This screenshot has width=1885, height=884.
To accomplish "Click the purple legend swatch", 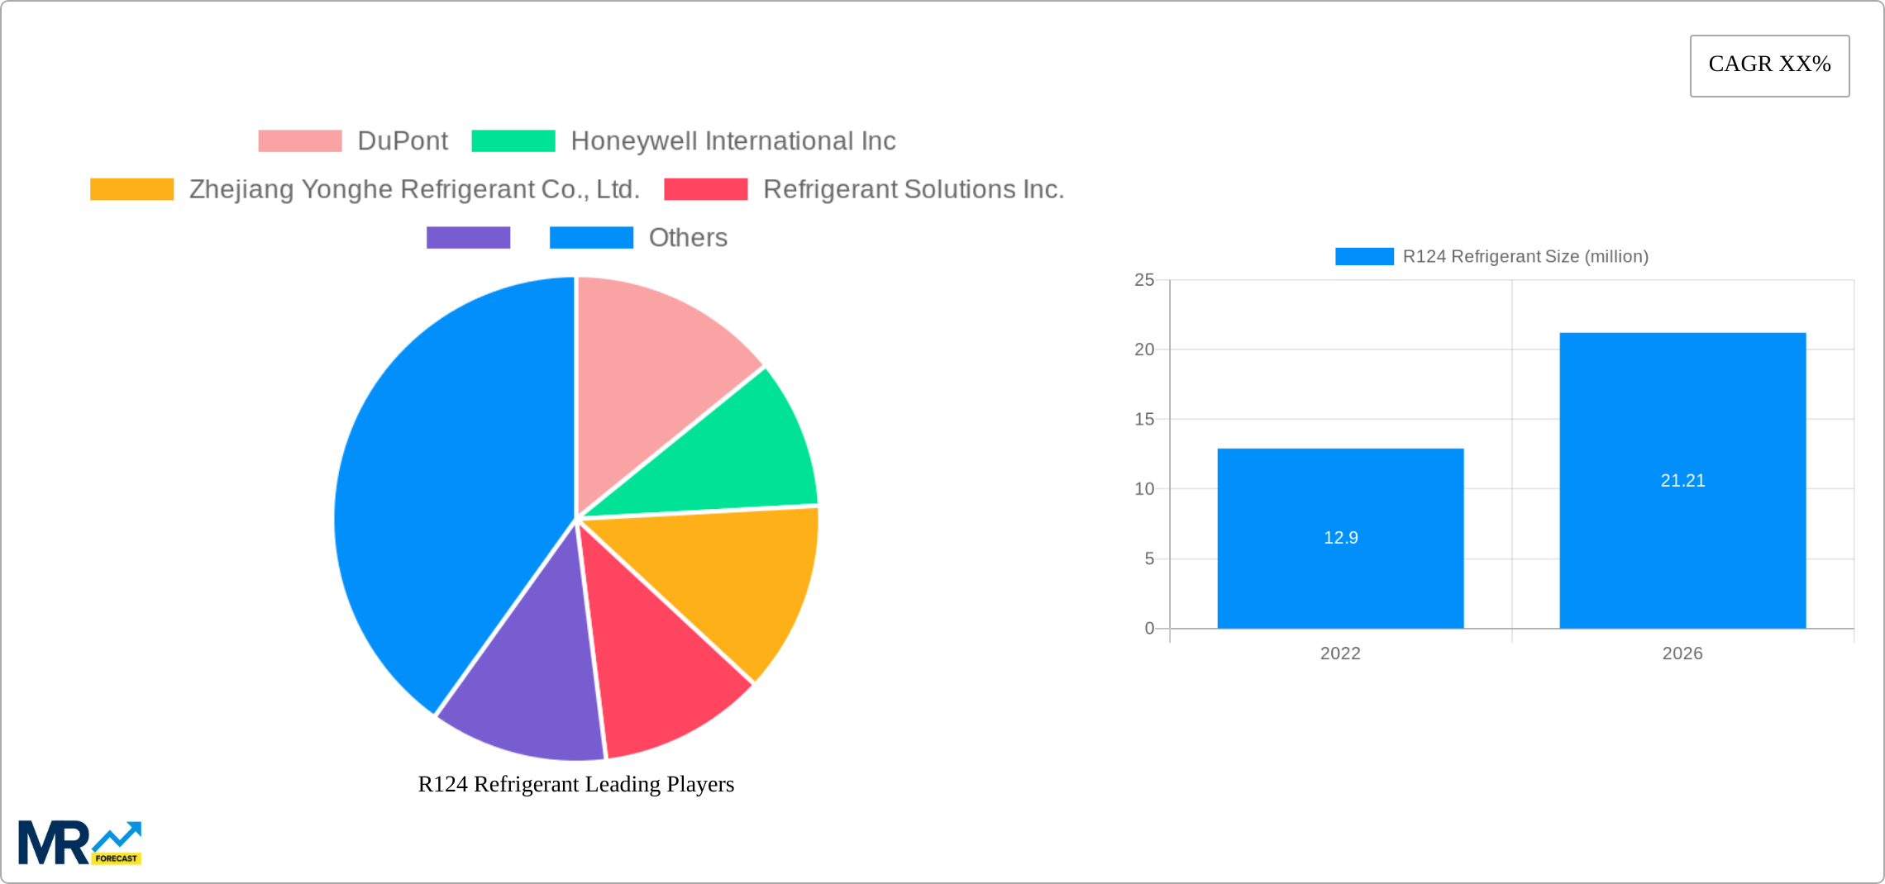I will 468,238.
